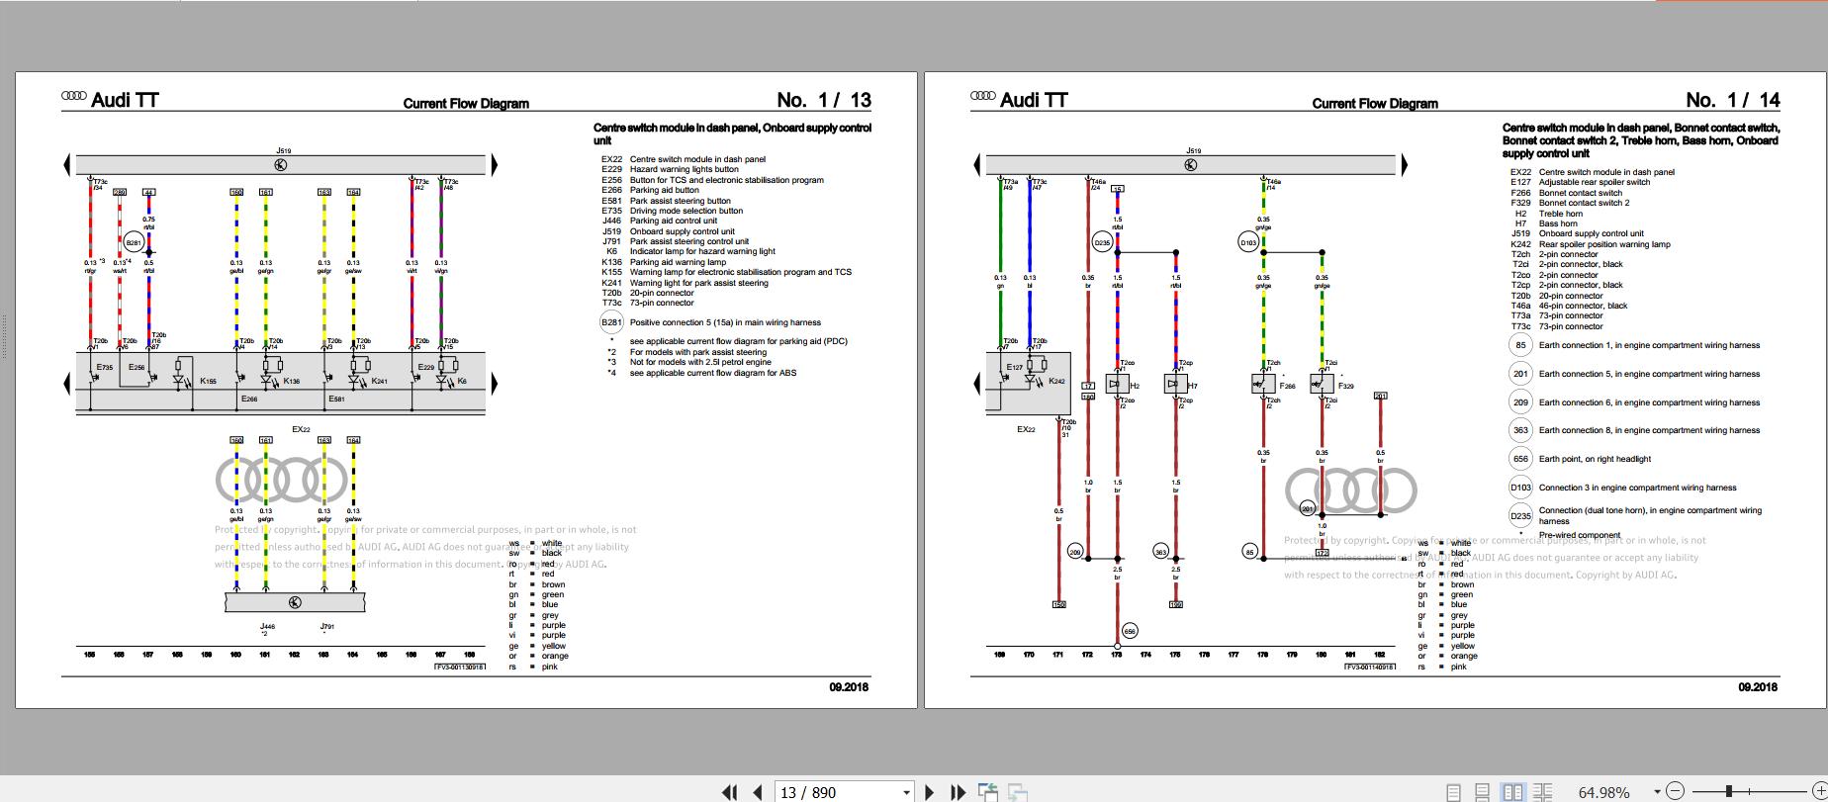Click legend entry 'Bass horn'
Viewport: 1828px width, 802px height.
(x=1558, y=223)
